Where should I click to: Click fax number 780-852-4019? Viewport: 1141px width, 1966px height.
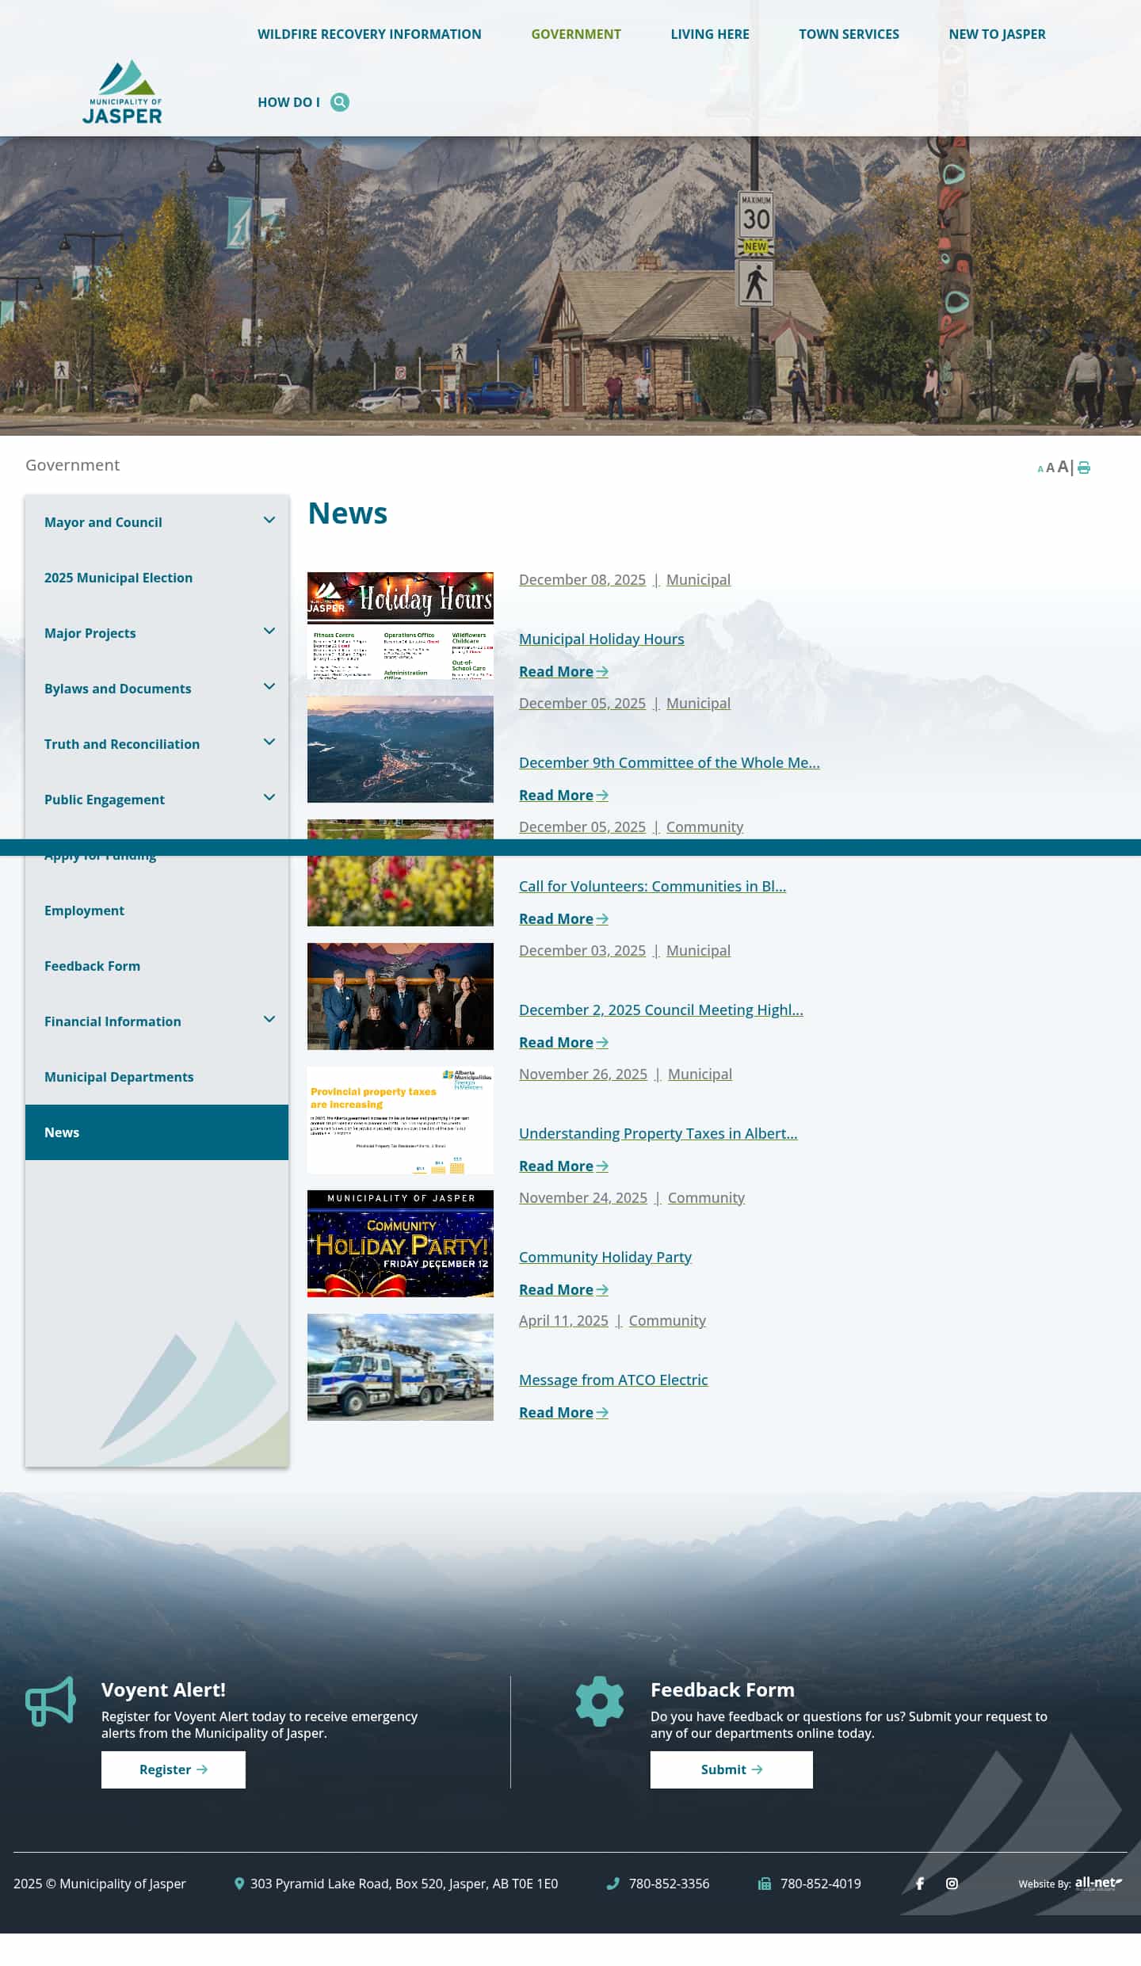pos(820,1884)
